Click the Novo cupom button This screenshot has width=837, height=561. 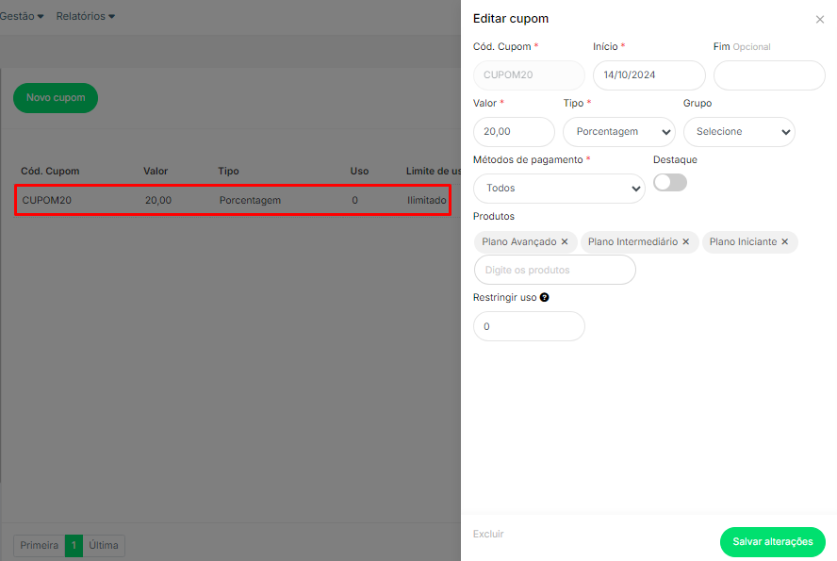tap(56, 98)
